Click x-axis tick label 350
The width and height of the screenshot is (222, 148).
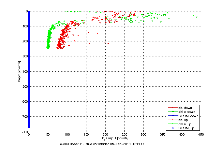(x=163, y=134)
